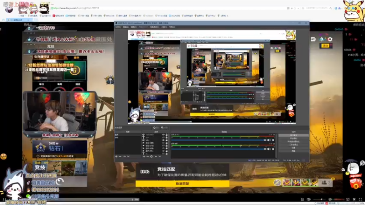The height and width of the screenshot is (205, 365).
Task: Toggle visibility eye of third source row
Action: (x=163, y=140)
